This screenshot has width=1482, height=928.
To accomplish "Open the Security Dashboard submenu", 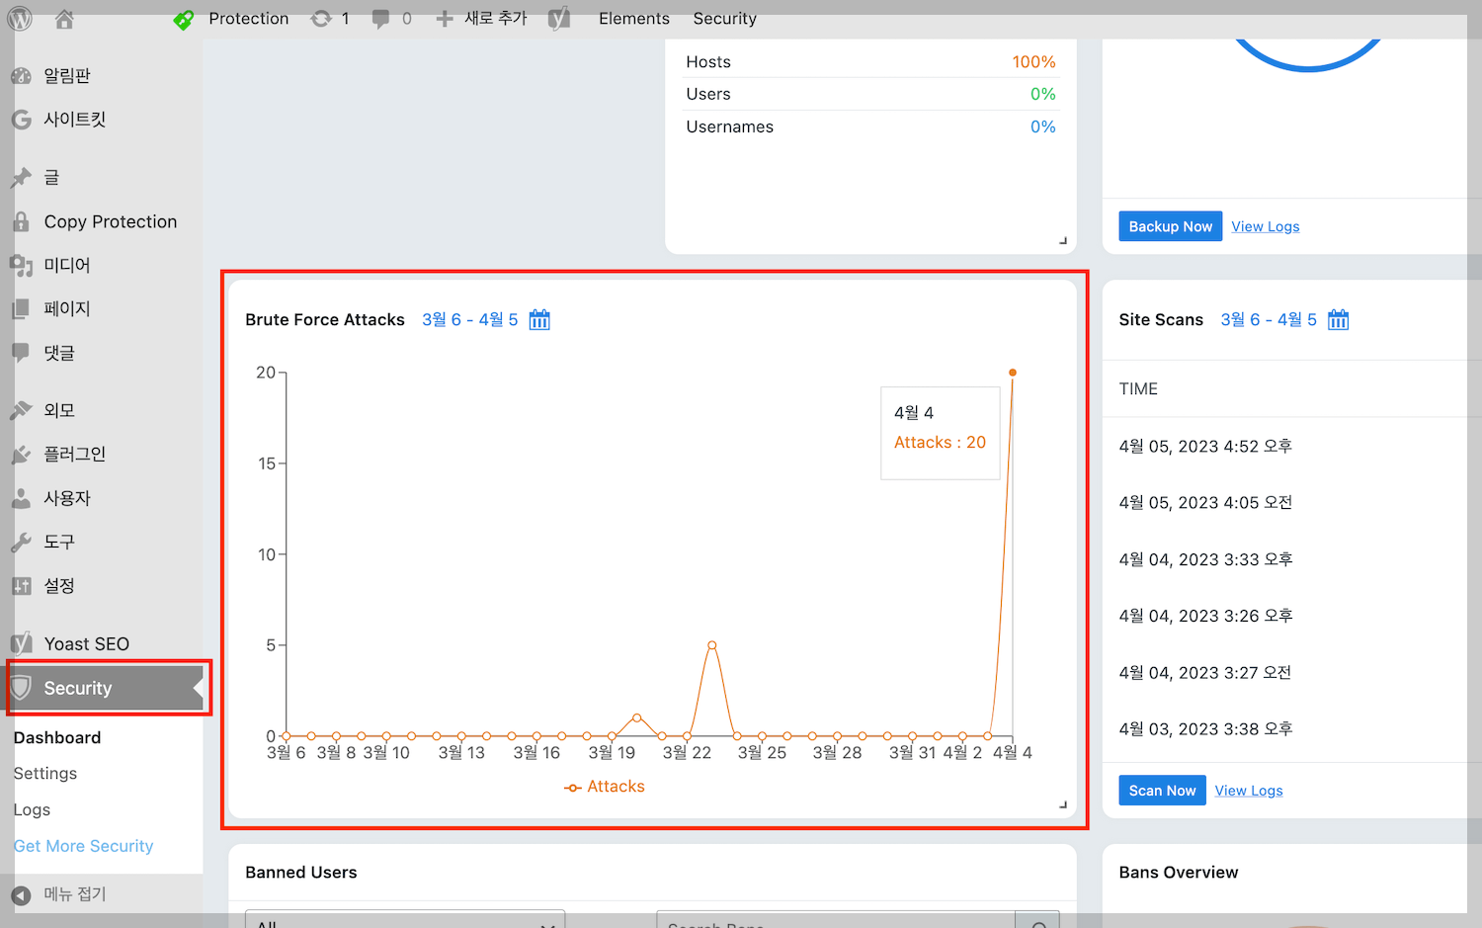I will pos(57,737).
